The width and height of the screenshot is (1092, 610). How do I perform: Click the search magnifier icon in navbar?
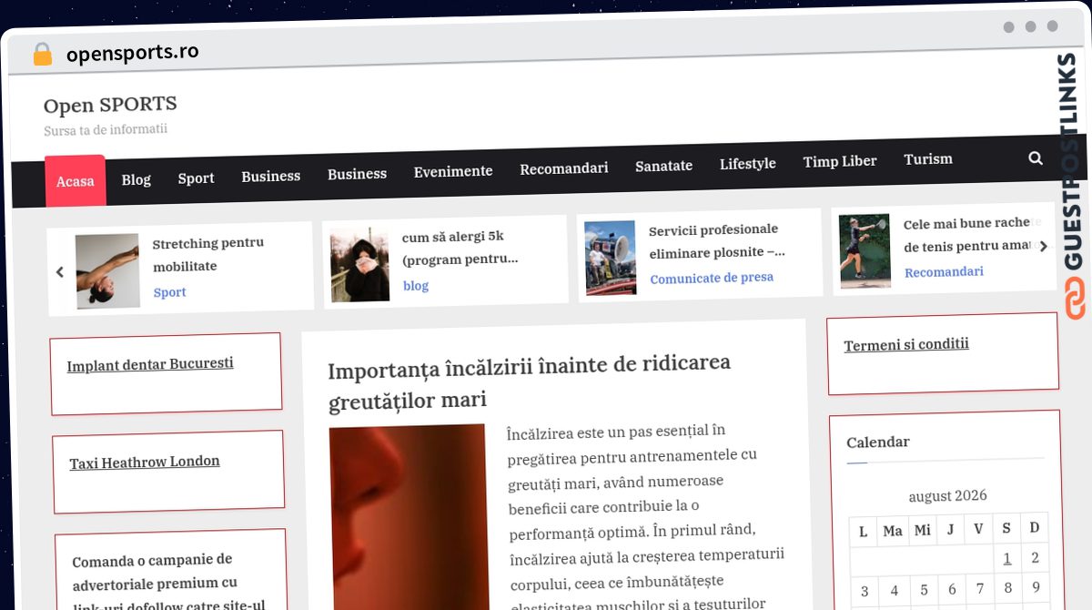pyautogui.click(x=1036, y=158)
